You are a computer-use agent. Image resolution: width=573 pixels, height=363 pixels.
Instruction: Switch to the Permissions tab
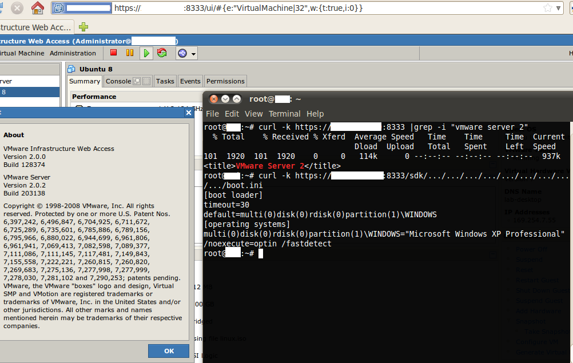[x=225, y=81]
